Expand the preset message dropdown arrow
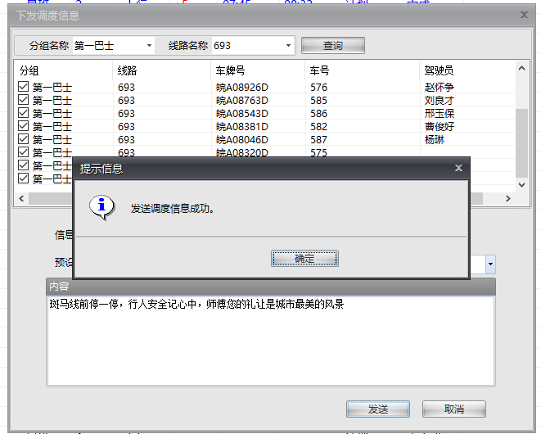Image resolution: width=541 pixels, height=434 pixels. coord(490,264)
